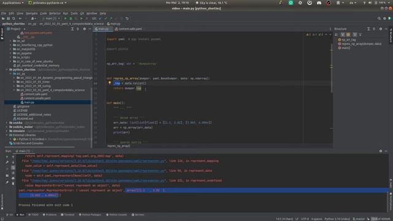Click the python_shorties breadcrumb
This screenshot has width=393, height=221.
click(x=14, y=24)
